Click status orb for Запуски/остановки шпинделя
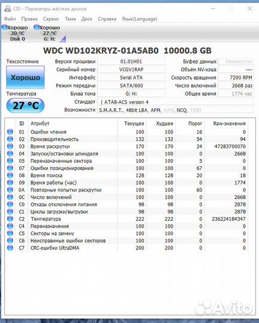 coord(10,154)
